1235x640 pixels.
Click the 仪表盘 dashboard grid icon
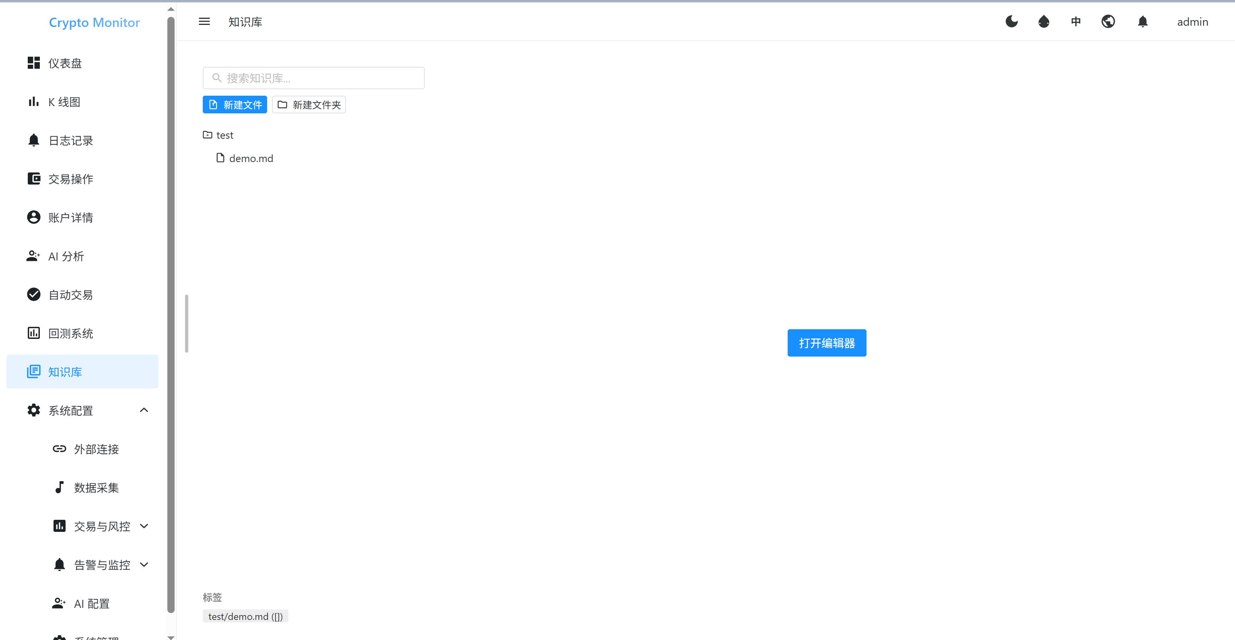click(x=33, y=63)
